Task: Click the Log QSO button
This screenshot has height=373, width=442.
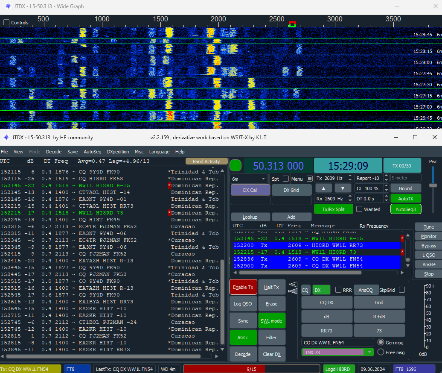Action: point(243,304)
